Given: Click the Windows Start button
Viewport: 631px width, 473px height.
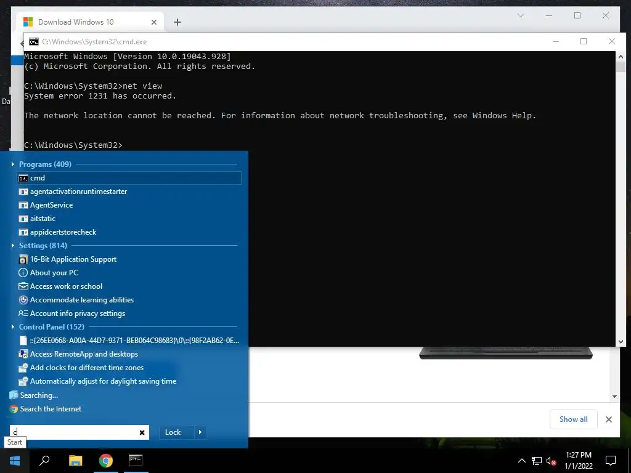Looking at the screenshot, I should coord(15,461).
